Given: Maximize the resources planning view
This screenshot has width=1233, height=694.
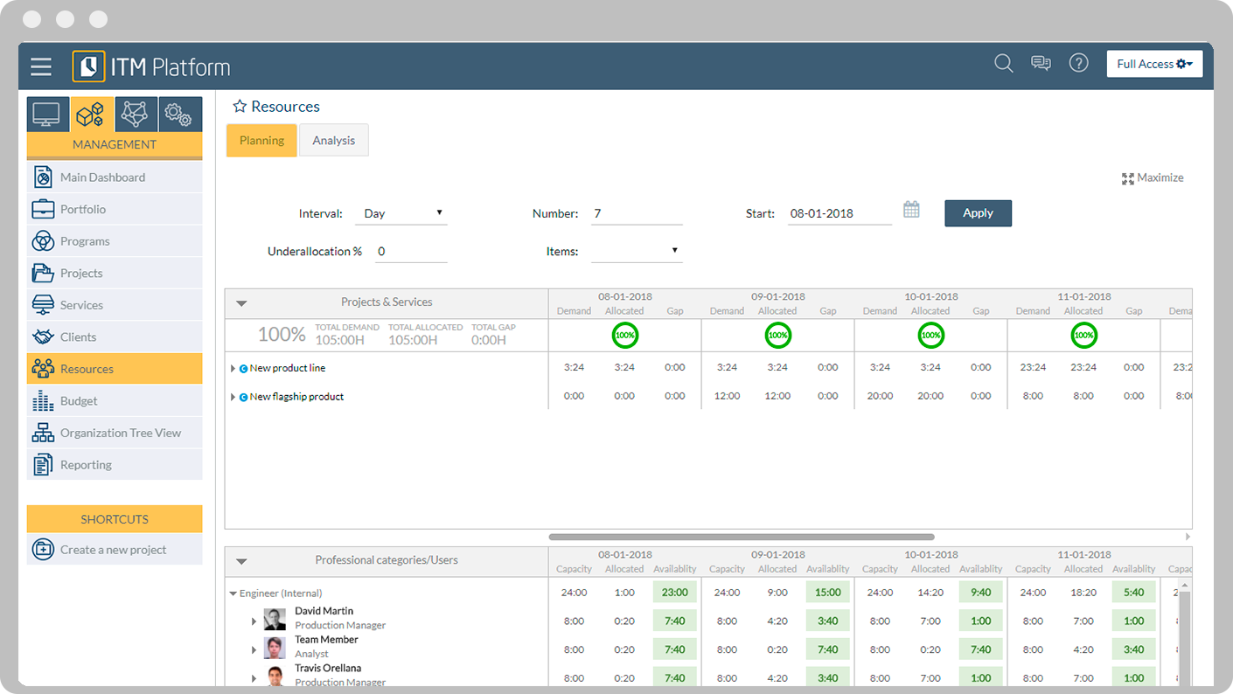Looking at the screenshot, I should (1153, 178).
